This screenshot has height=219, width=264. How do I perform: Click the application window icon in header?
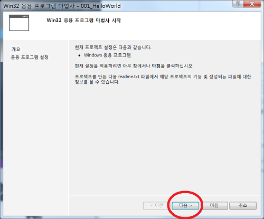19,23
